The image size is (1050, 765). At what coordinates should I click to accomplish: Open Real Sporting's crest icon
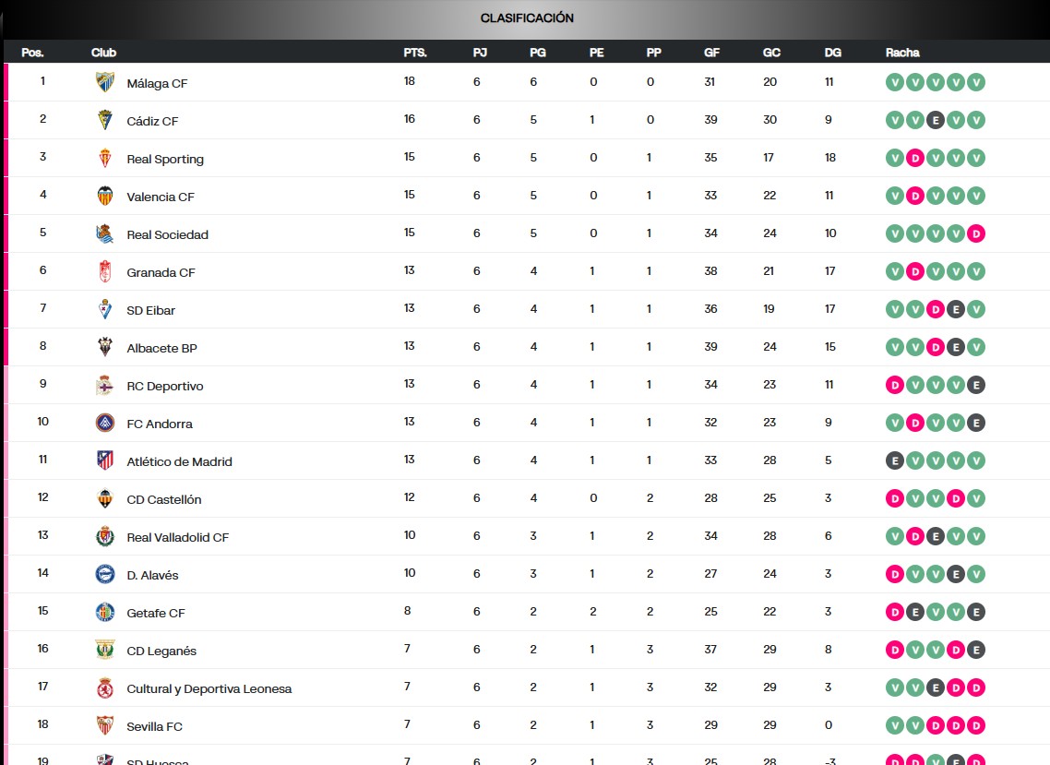[105, 158]
